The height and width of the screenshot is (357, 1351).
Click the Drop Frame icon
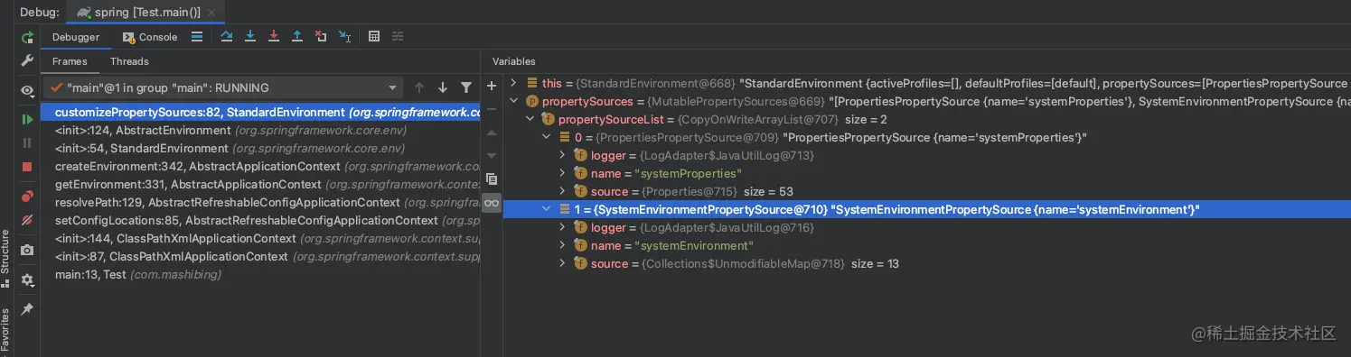pos(321,37)
